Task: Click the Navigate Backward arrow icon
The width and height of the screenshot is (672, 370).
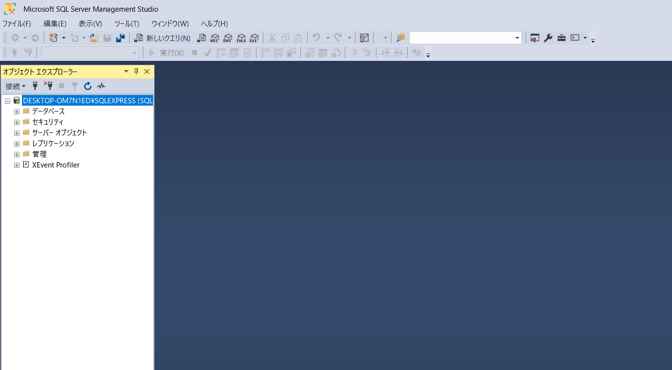Action: (15, 38)
